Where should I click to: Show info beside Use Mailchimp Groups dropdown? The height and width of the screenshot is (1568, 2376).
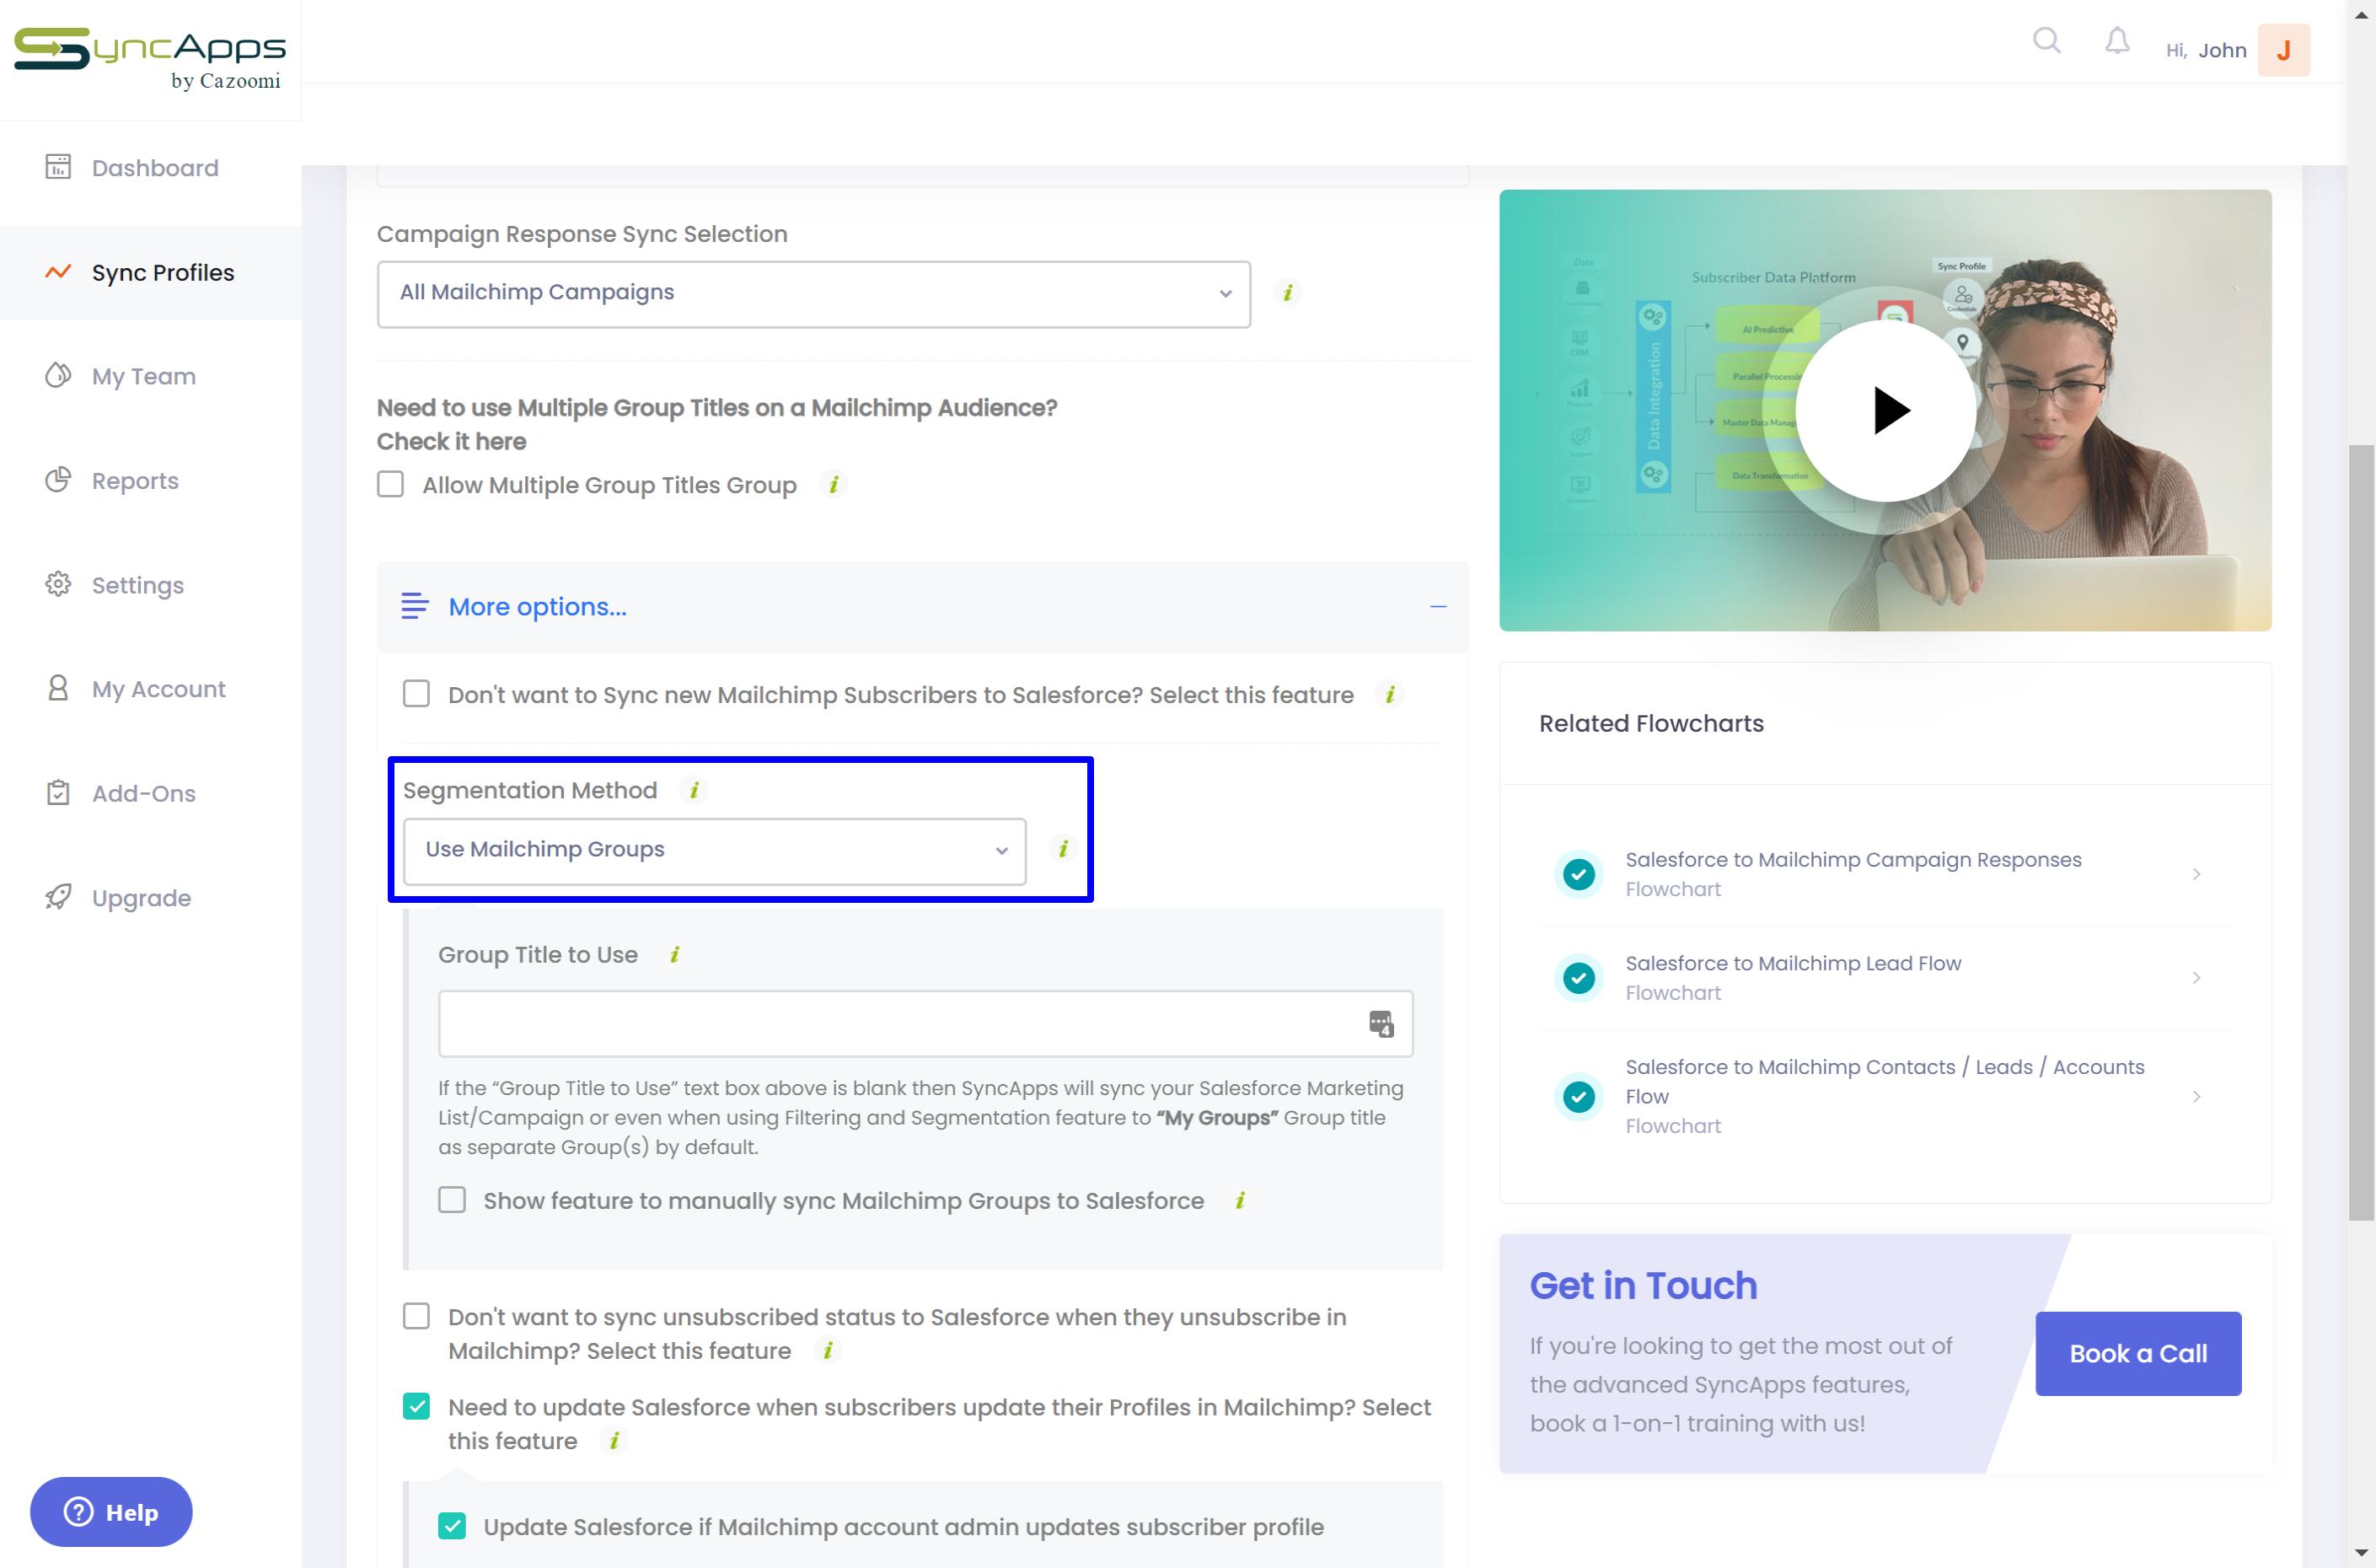pyautogui.click(x=1063, y=850)
